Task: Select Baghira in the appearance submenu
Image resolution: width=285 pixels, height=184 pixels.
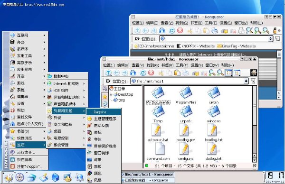Action: pyautogui.click(x=104, y=112)
